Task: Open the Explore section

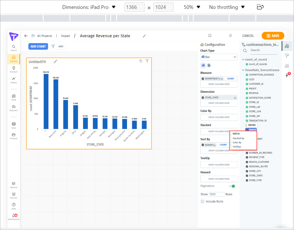Action: pos(14,59)
